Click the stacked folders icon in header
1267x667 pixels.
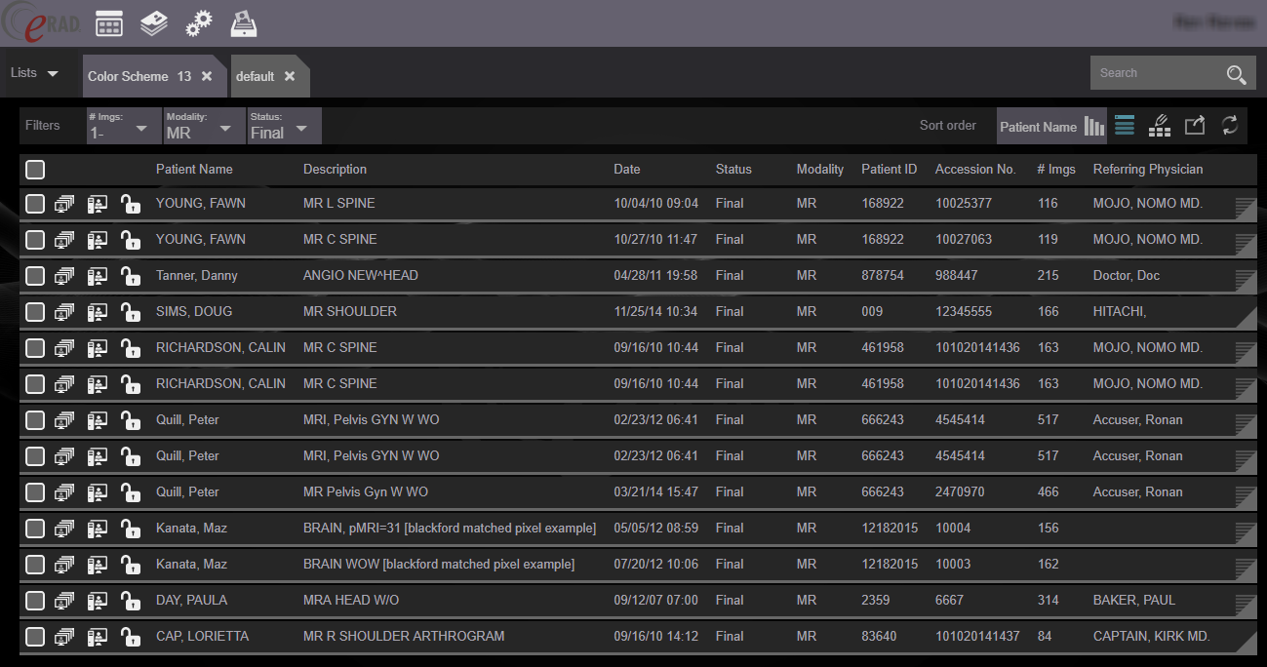153,24
